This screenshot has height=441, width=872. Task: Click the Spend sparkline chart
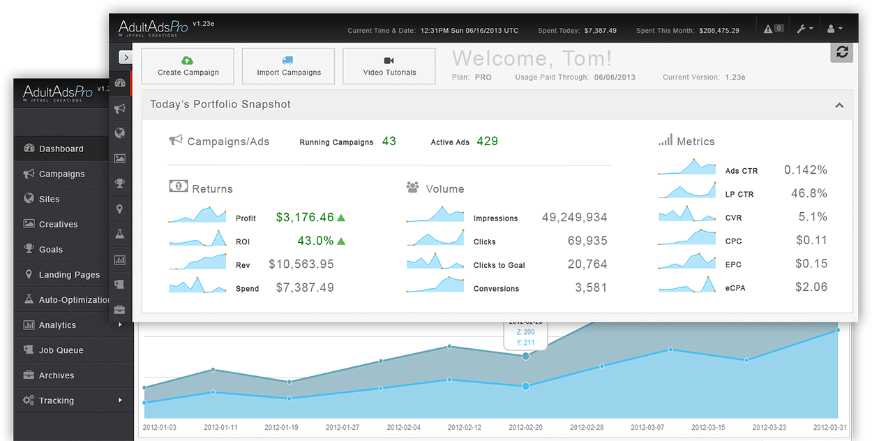(x=198, y=285)
